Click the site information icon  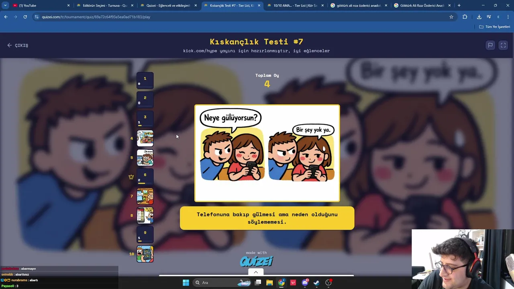tap(37, 17)
